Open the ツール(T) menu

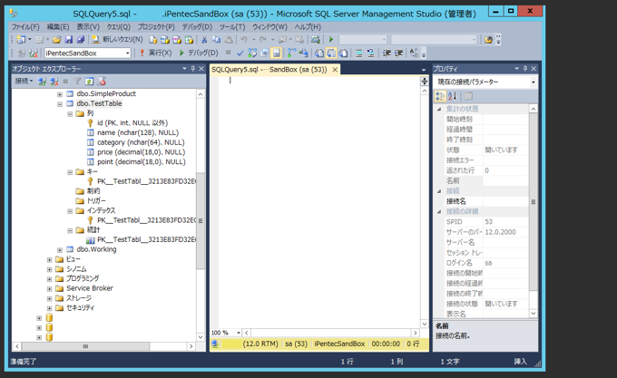pyautogui.click(x=232, y=26)
